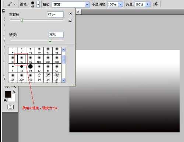Select the soft round 45 brush preset
The width and height of the screenshot is (184, 142).
[x=22, y=59]
